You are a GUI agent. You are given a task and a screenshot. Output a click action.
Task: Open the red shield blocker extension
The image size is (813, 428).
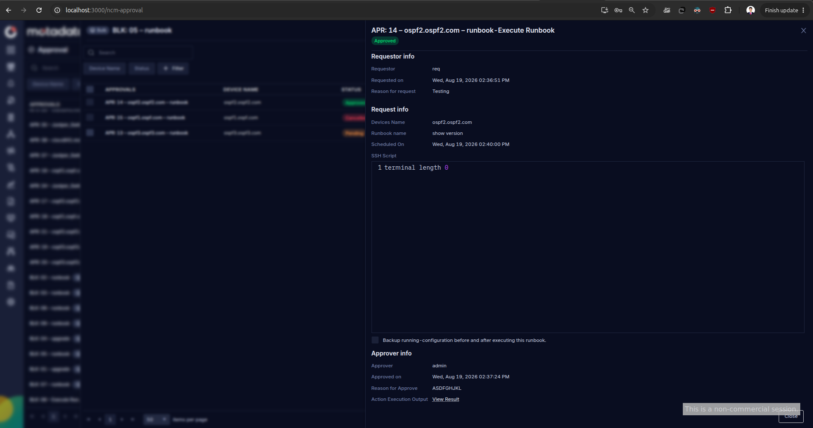click(x=712, y=10)
